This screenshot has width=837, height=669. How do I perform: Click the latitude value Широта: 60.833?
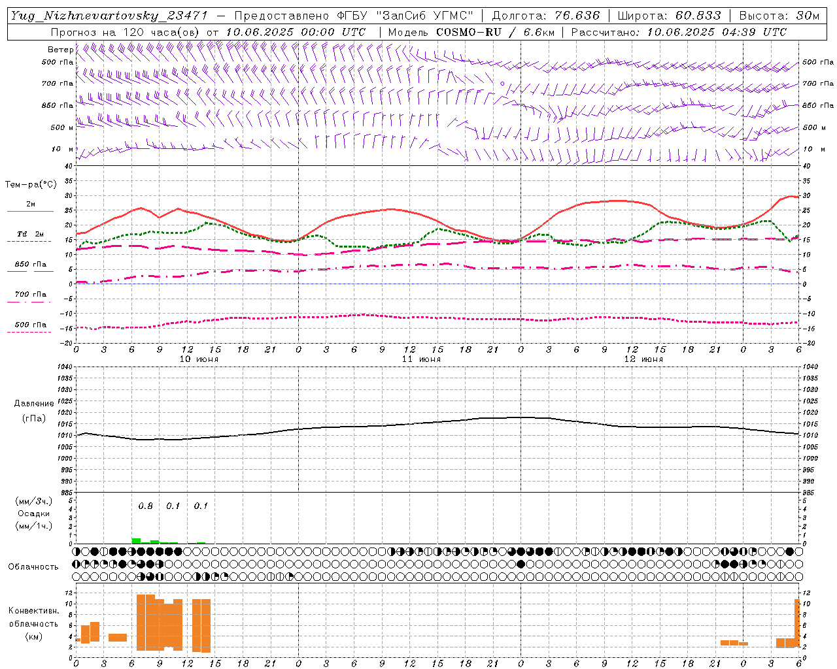pyautogui.click(x=669, y=16)
